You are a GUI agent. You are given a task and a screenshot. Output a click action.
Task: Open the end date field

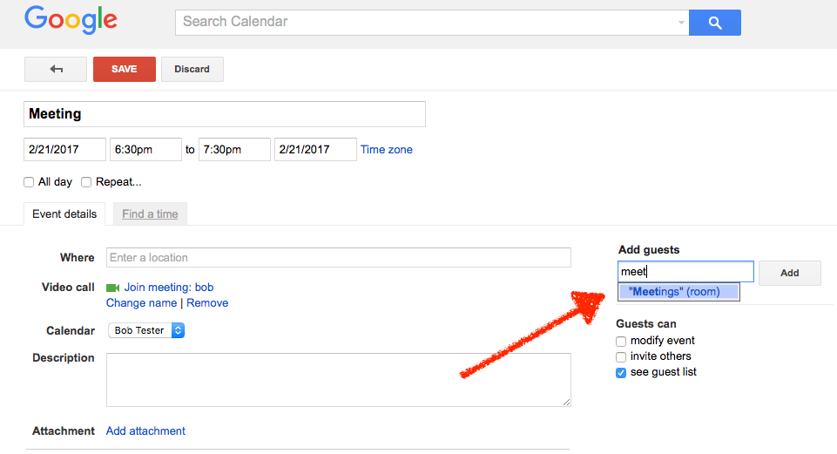[315, 150]
